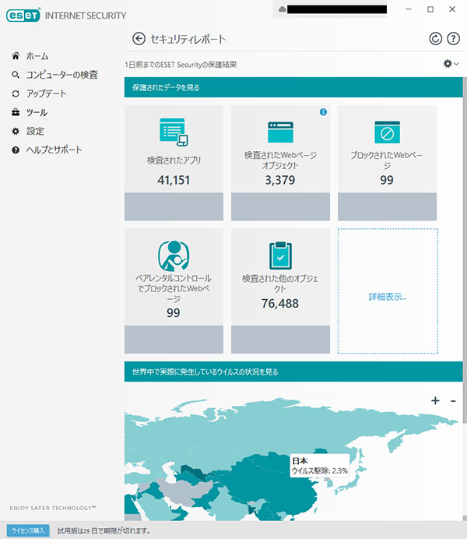Refresh the security report
Image resolution: width=467 pixels, height=539 pixels.
435,39
